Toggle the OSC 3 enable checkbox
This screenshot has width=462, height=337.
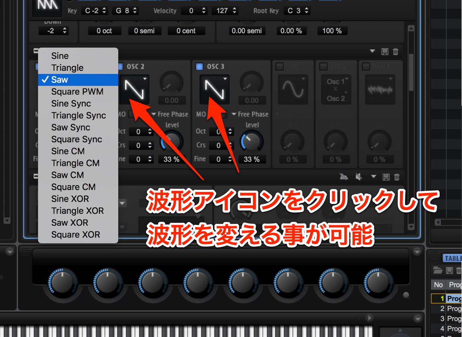coord(199,66)
